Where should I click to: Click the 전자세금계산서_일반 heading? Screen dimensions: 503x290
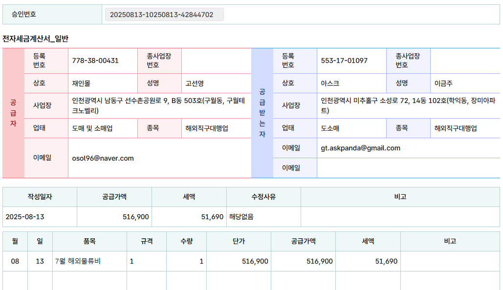point(36,39)
